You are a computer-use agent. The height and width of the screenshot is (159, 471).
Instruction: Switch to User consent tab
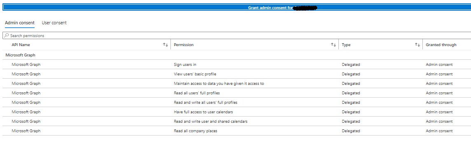54,23
